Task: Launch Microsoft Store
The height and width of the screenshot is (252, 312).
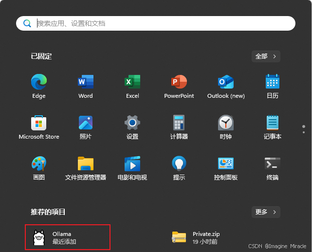Action: (x=39, y=127)
